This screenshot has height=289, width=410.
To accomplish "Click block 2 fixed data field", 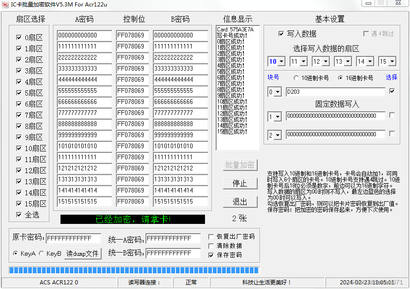I will pyautogui.click(x=336, y=134).
